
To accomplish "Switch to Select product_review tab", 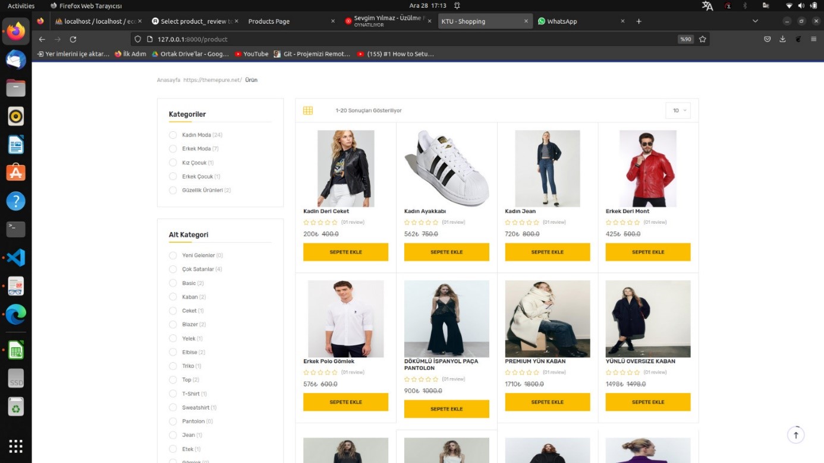I will 195,21.
